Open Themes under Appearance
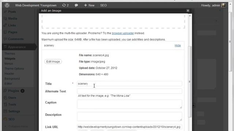This screenshot has height=131, width=234. point(10,53)
